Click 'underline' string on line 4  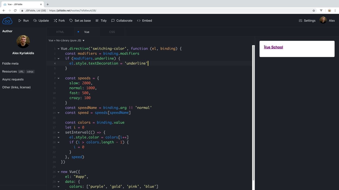pyautogui.click(x=136, y=63)
